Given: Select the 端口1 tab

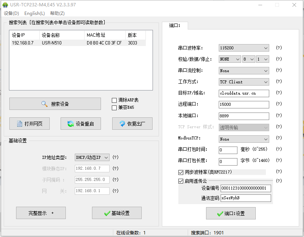Looking at the screenshot, I should pyautogui.click(x=175, y=25).
